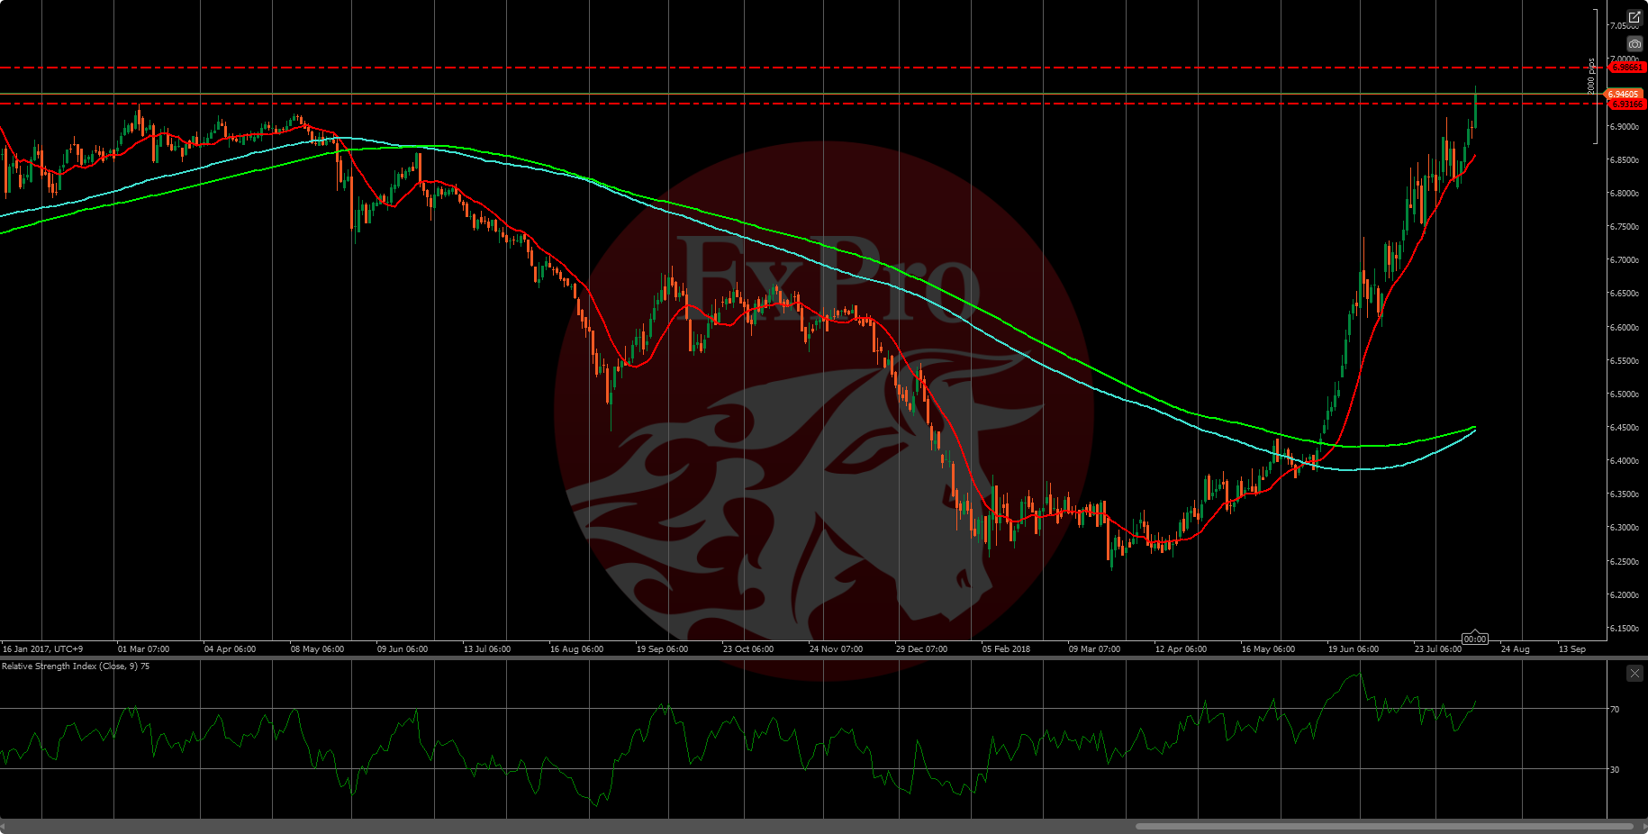Click the 6.15000 price axis label
This screenshot has height=834, width=1648.
[x=1625, y=629]
